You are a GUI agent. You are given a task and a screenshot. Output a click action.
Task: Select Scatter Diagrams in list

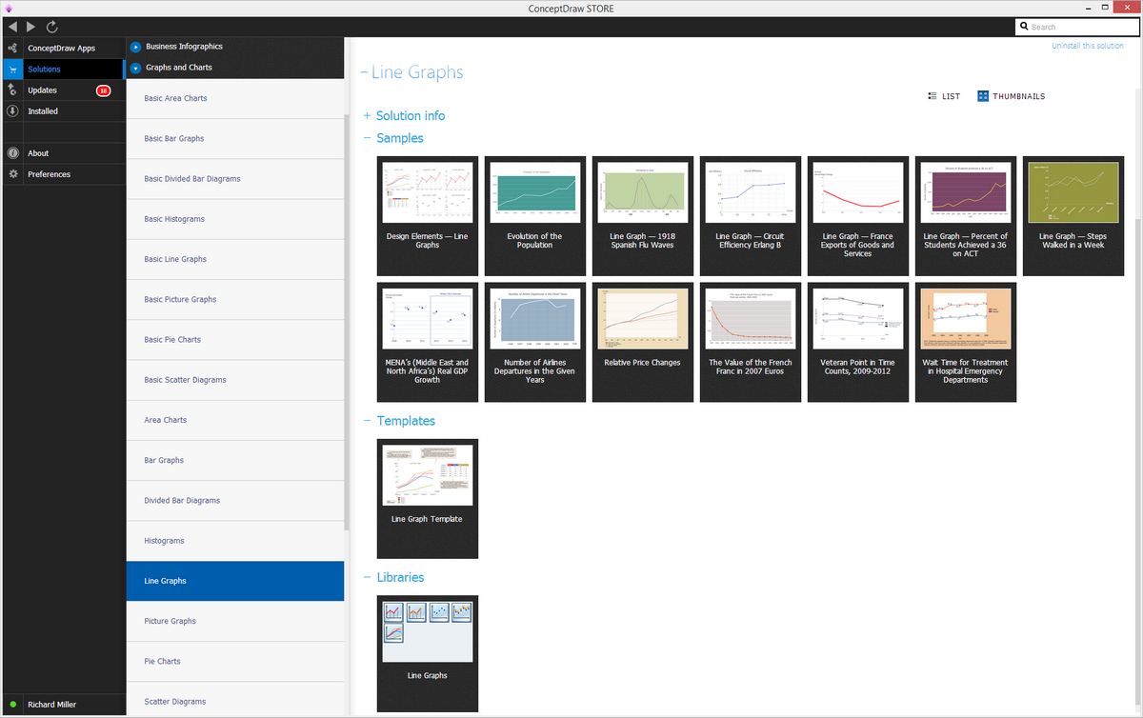[235, 701]
